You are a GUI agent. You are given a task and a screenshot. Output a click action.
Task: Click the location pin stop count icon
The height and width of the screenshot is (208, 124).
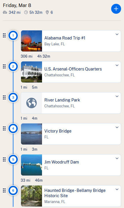tap(47, 13)
